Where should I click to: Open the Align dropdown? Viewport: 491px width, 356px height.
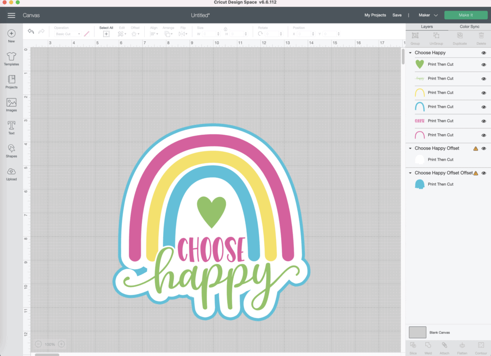[x=154, y=34]
